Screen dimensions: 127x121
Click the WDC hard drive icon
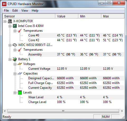(x=15, y=45)
